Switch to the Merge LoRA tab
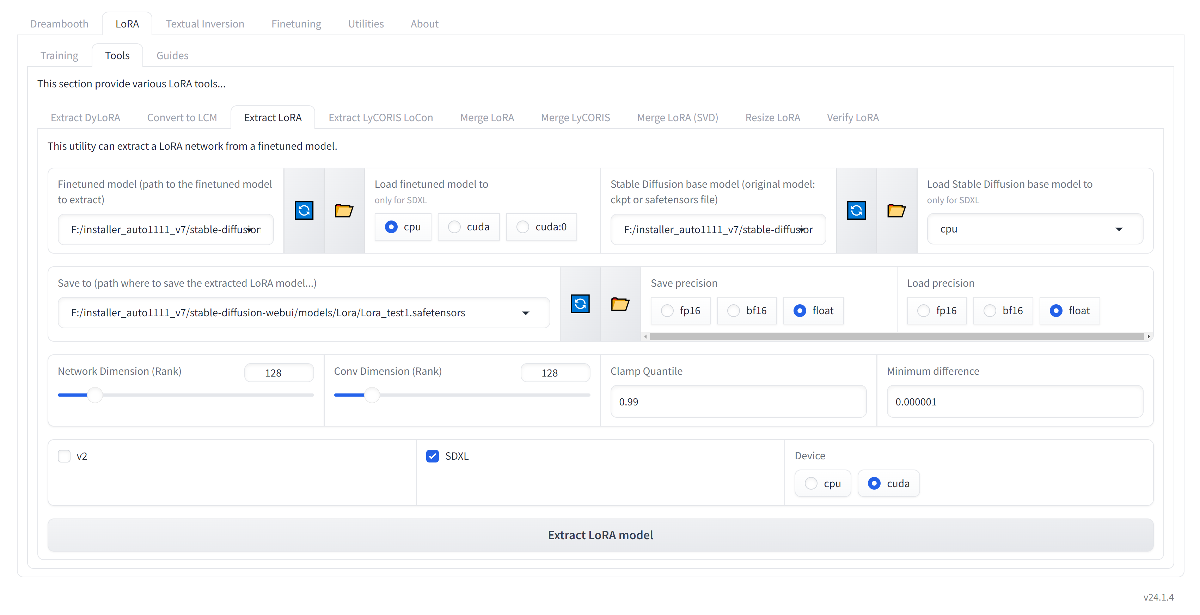The image size is (1200, 615). click(x=487, y=117)
